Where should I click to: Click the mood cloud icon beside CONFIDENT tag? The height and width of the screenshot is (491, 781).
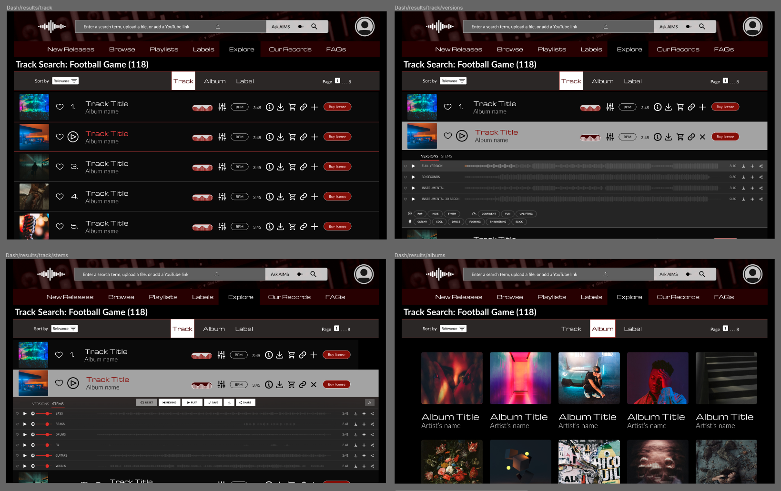tap(474, 214)
